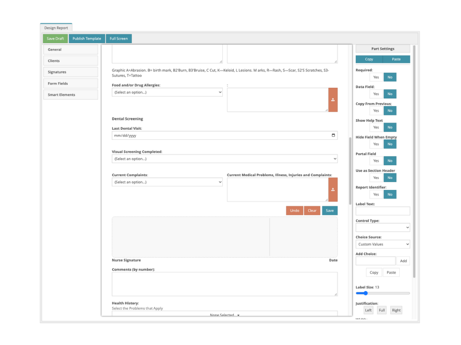
Task: Open Current Complaints dropdown
Action: tap(167, 182)
